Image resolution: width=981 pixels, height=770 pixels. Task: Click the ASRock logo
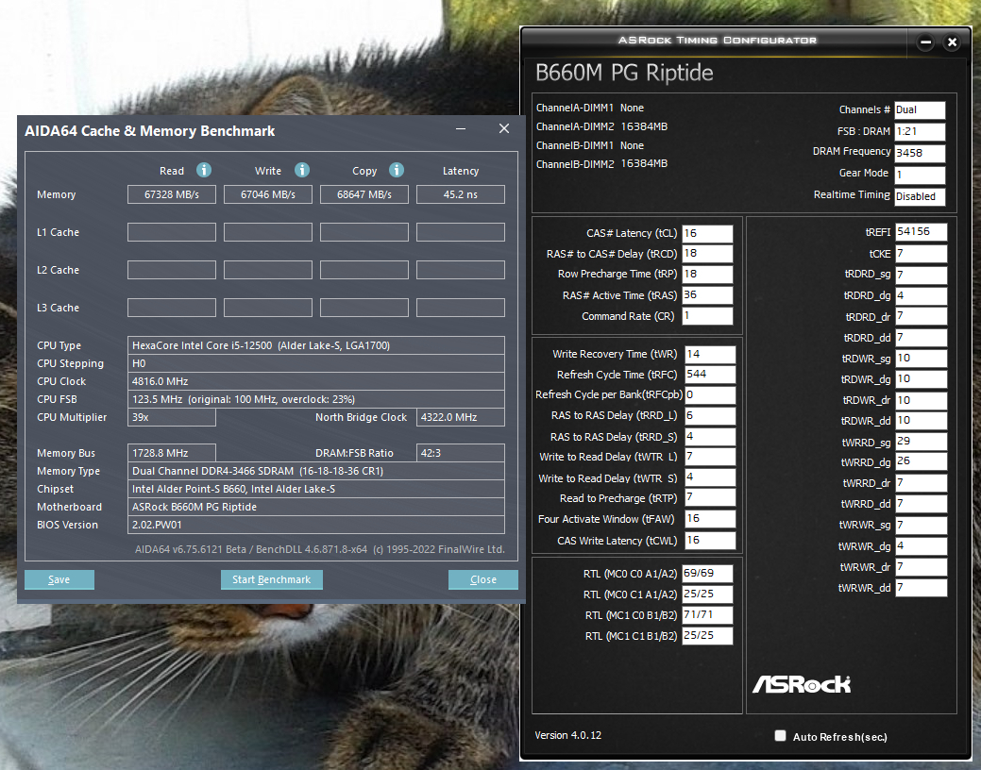pyautogui.click(x=801, y=684)
